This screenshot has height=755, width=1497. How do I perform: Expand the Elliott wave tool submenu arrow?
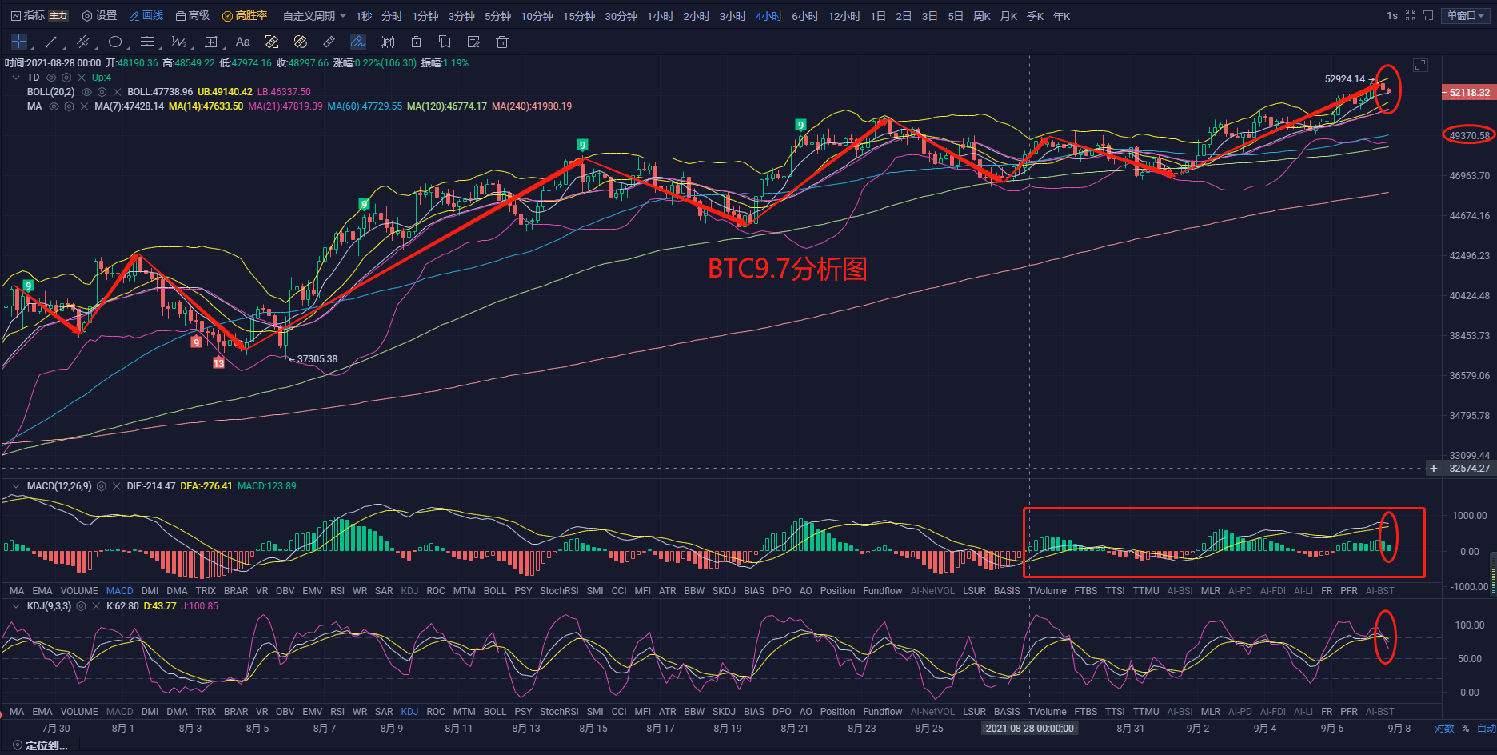tap(192, 46)
